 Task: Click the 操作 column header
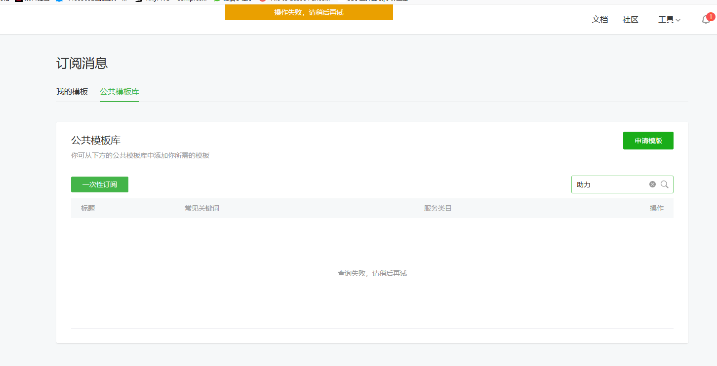coord(657,208)
